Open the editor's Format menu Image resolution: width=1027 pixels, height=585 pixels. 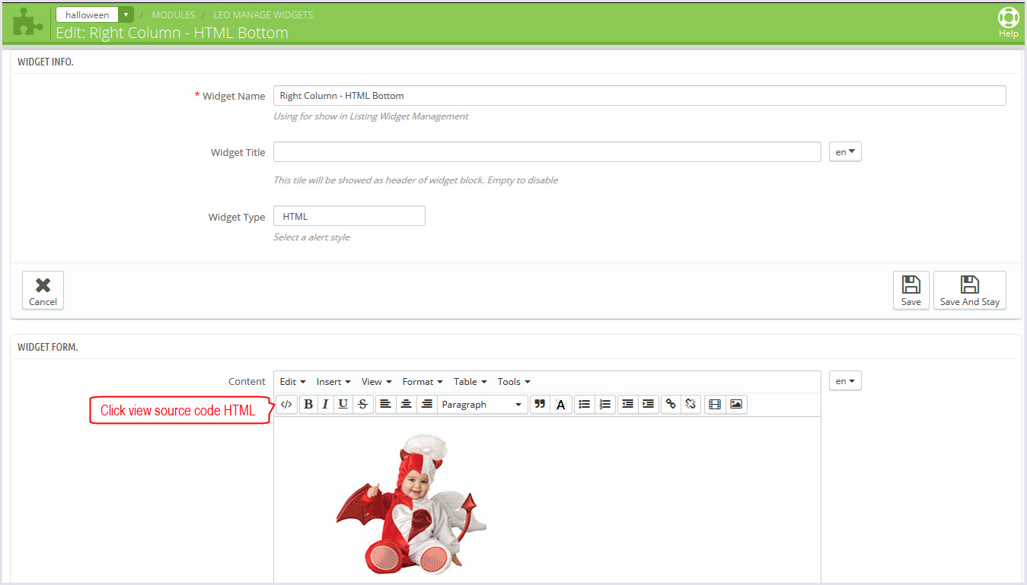[x=423, y=382]
